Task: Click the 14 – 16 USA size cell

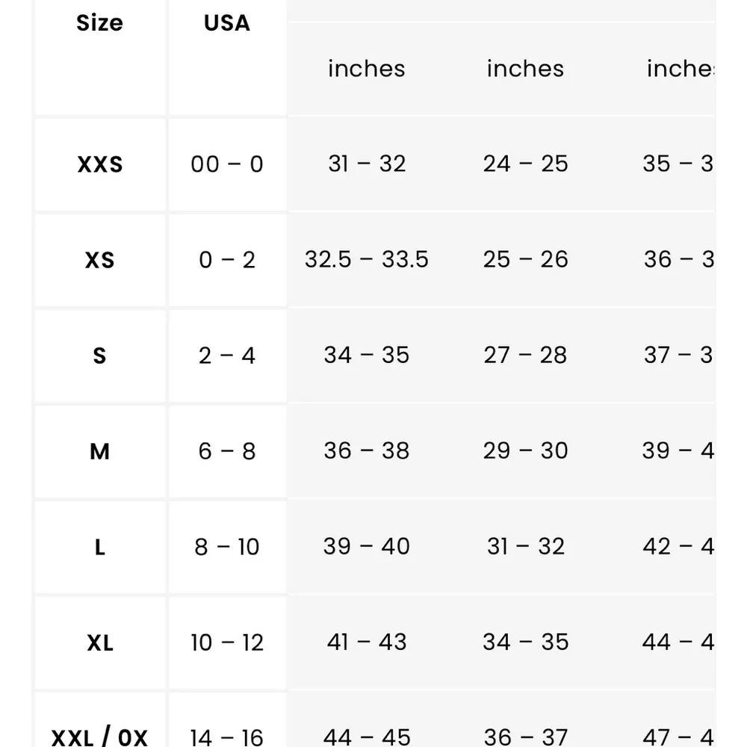Action: tap(227, 737)
